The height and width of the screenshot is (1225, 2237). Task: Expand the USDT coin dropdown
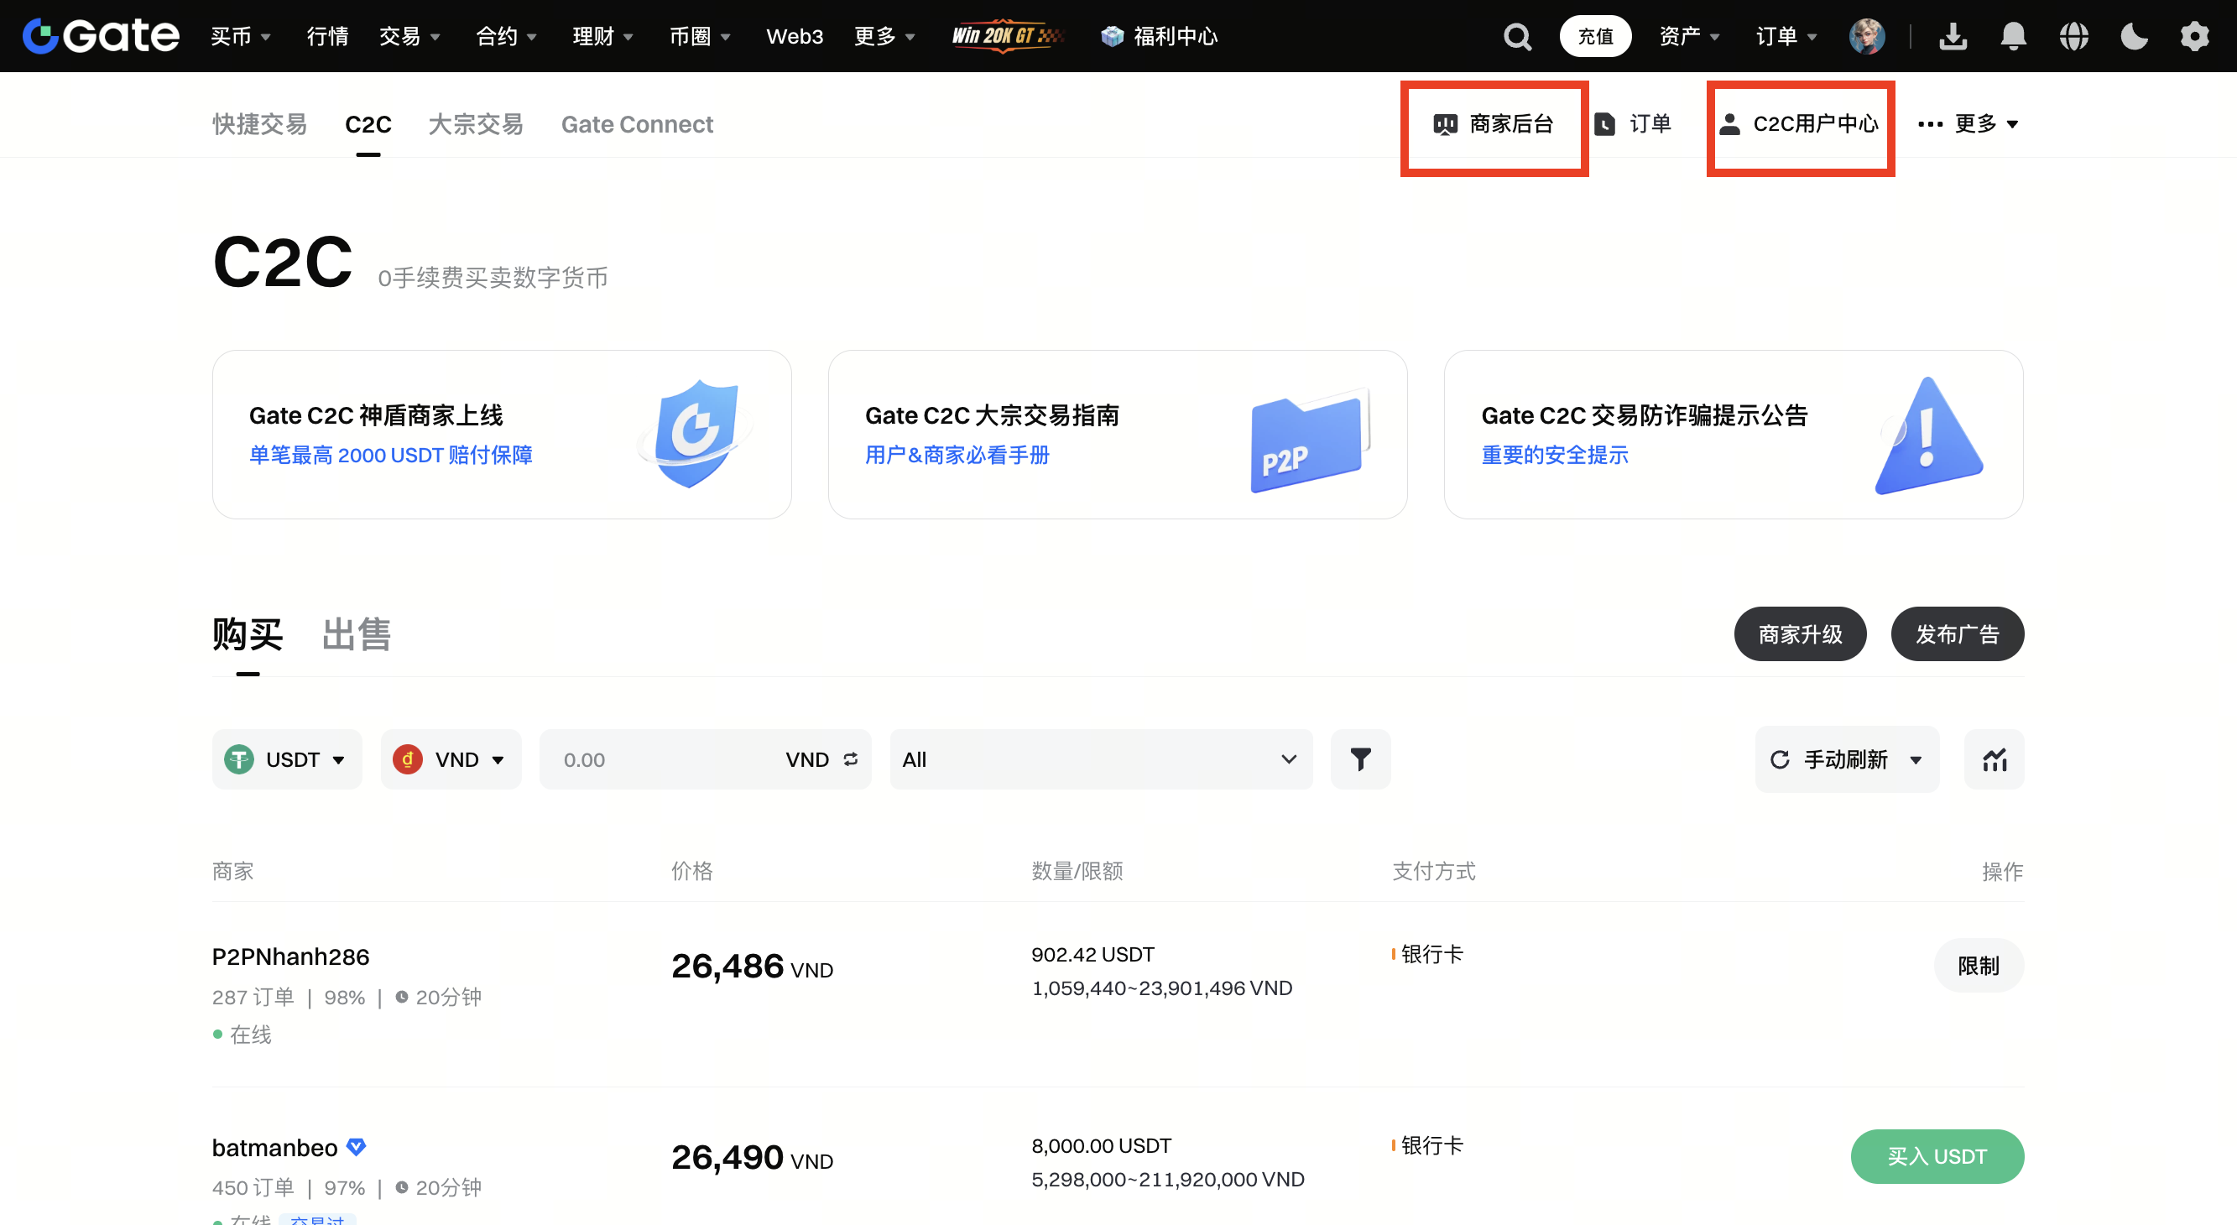point(287,759)
